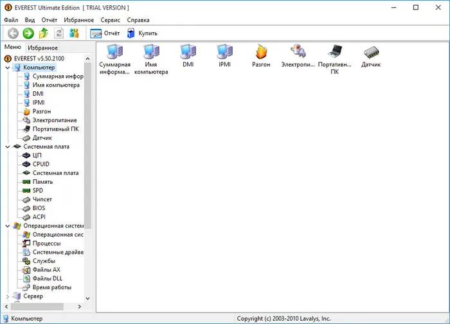Screen dimensions: 450x324
Task: Open the Сервис menu
Action: [x=110, y=20]
